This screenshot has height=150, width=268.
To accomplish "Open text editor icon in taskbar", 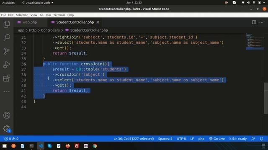I will (59, 146).
